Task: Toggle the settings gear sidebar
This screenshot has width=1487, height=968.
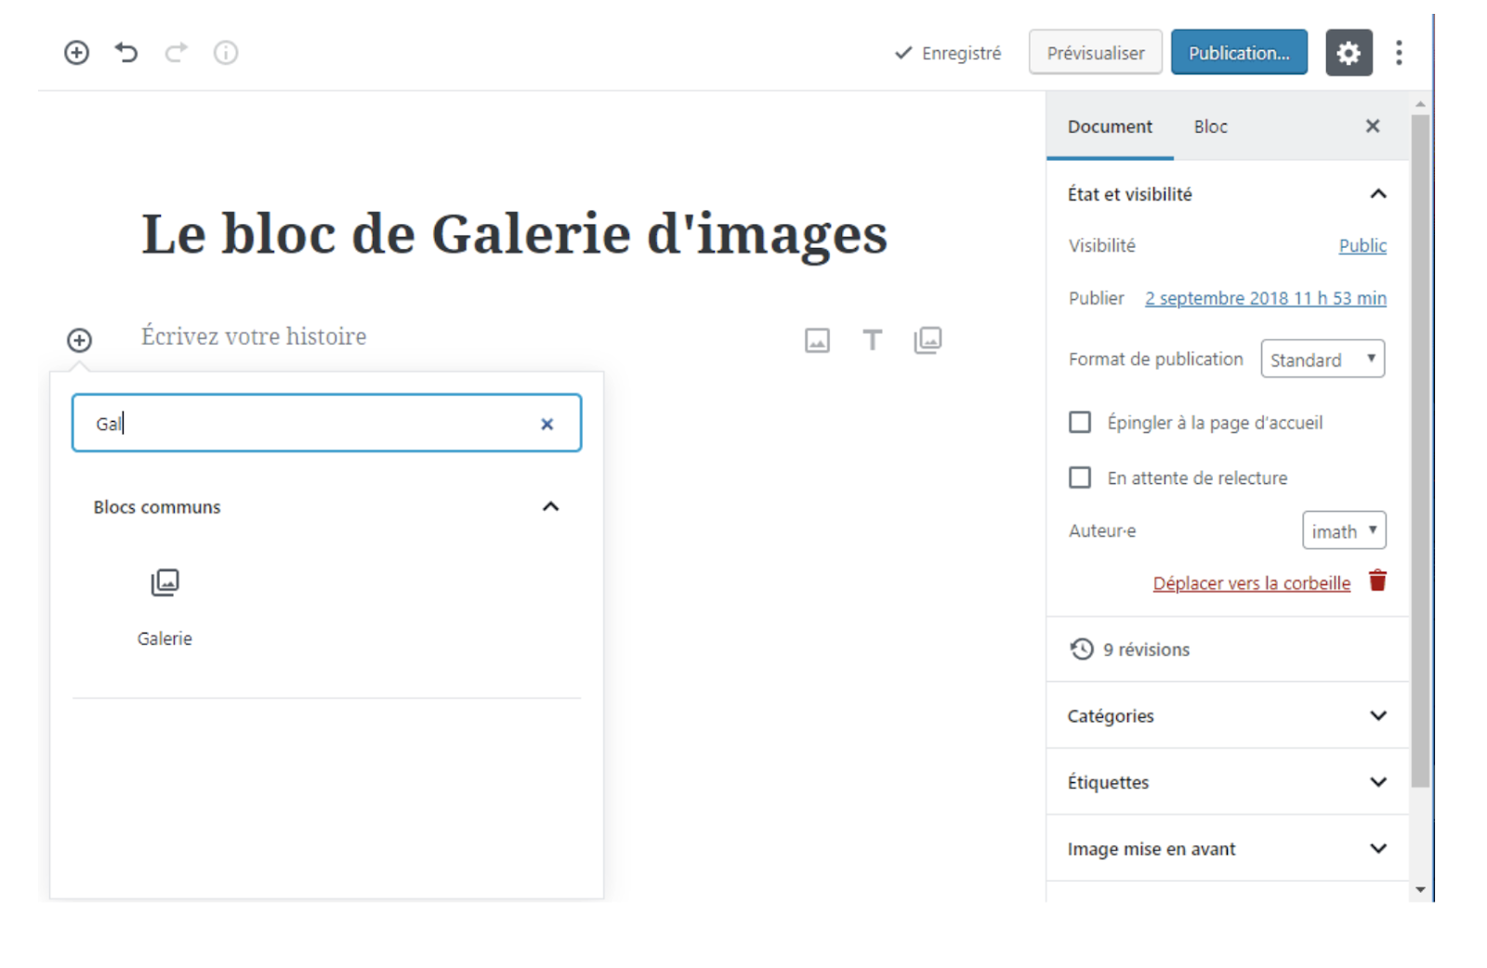Action: coord(1348,53)
